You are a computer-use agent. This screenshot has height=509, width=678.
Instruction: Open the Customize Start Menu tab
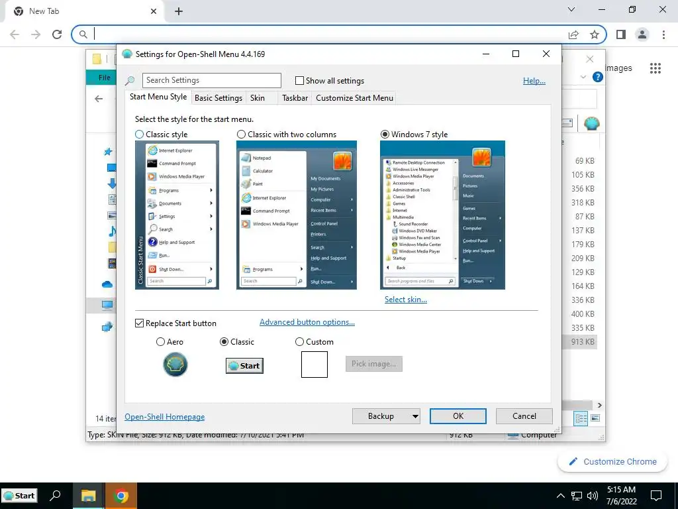355,98
